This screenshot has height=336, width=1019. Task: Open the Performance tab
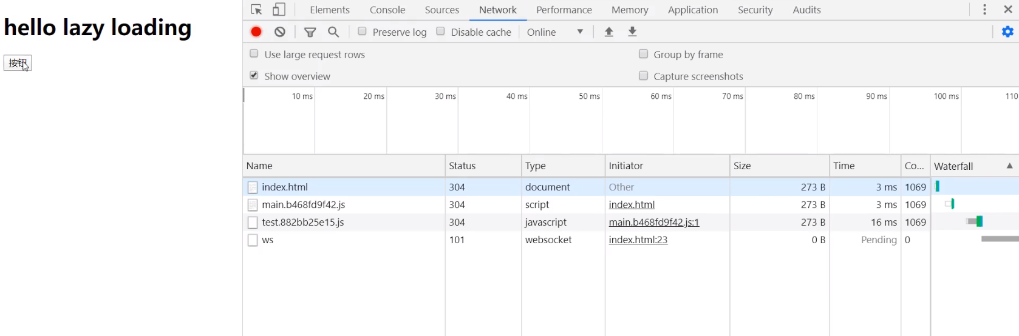point(564,10)
